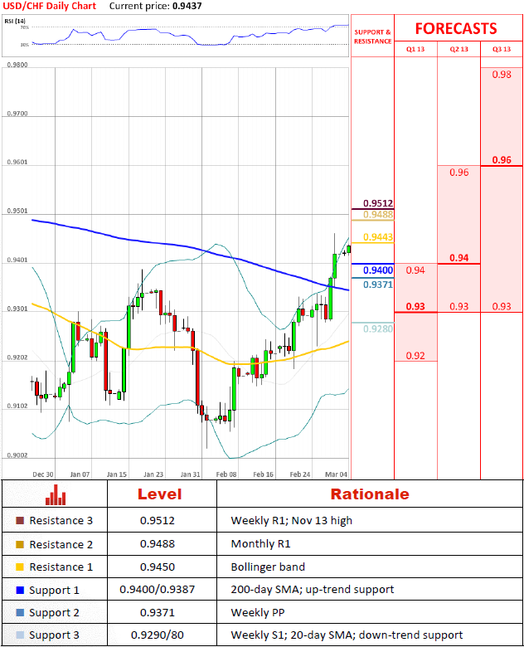Click the 'RSI (14)' indicator label
Image resolution: width=524 pixels, height=647 pixels.
tap(15, 21)
